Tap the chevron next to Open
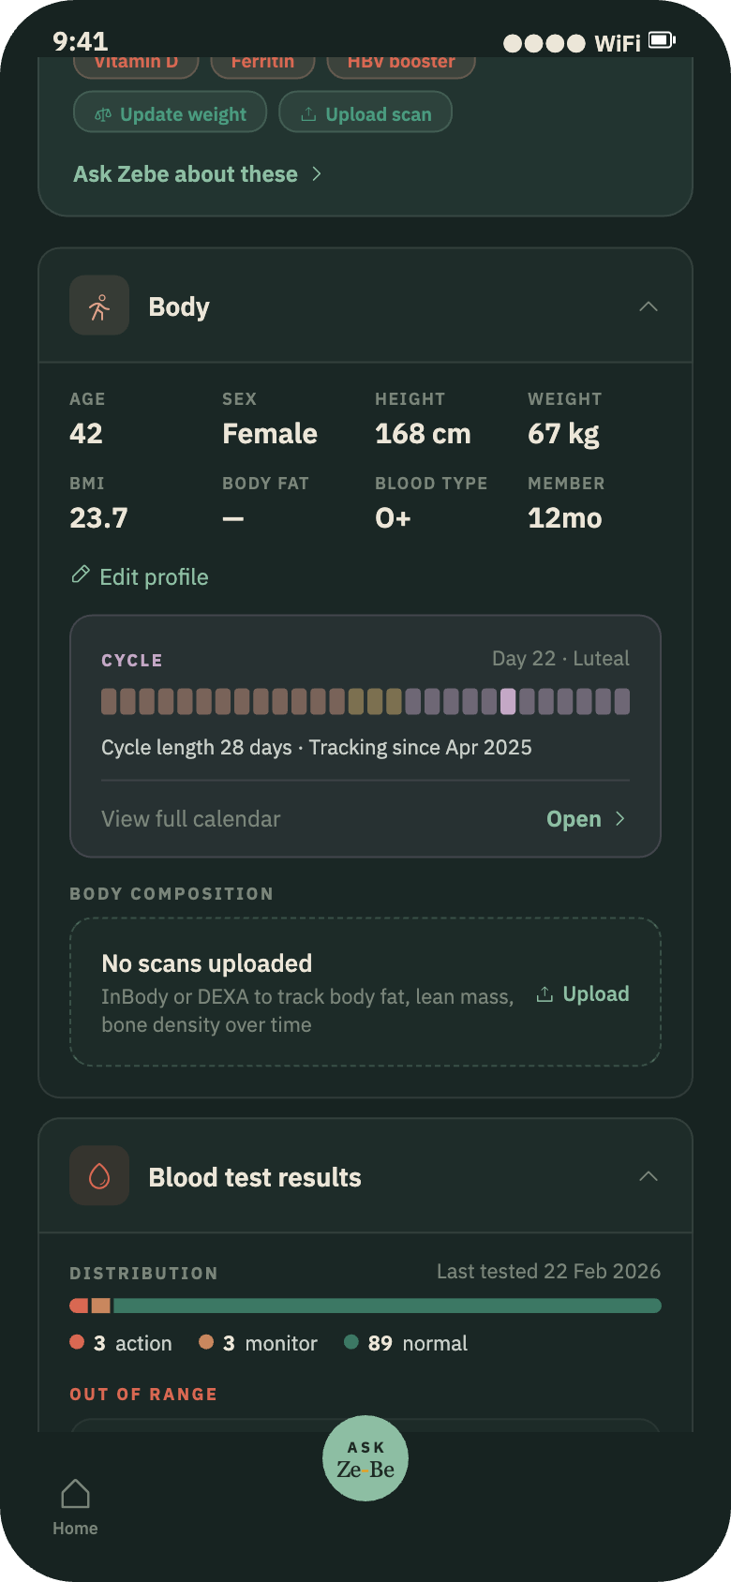 point(619,819)
